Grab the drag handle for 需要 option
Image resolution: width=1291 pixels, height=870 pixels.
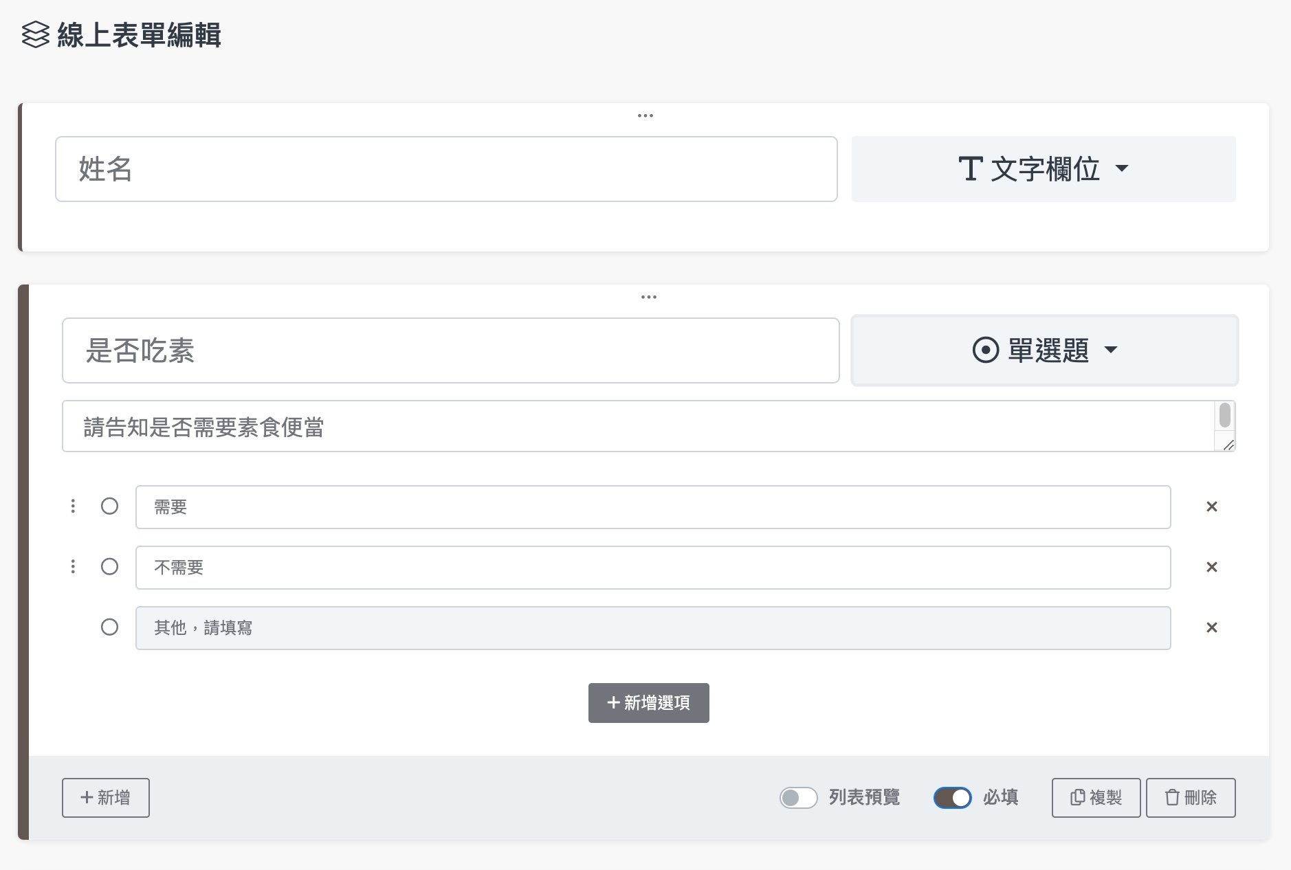coord(73,506)
